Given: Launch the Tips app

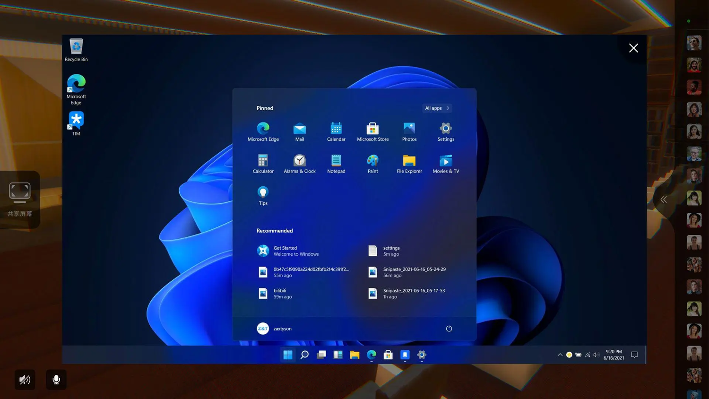Looking at the screenshot, I should tap(263, 195).
